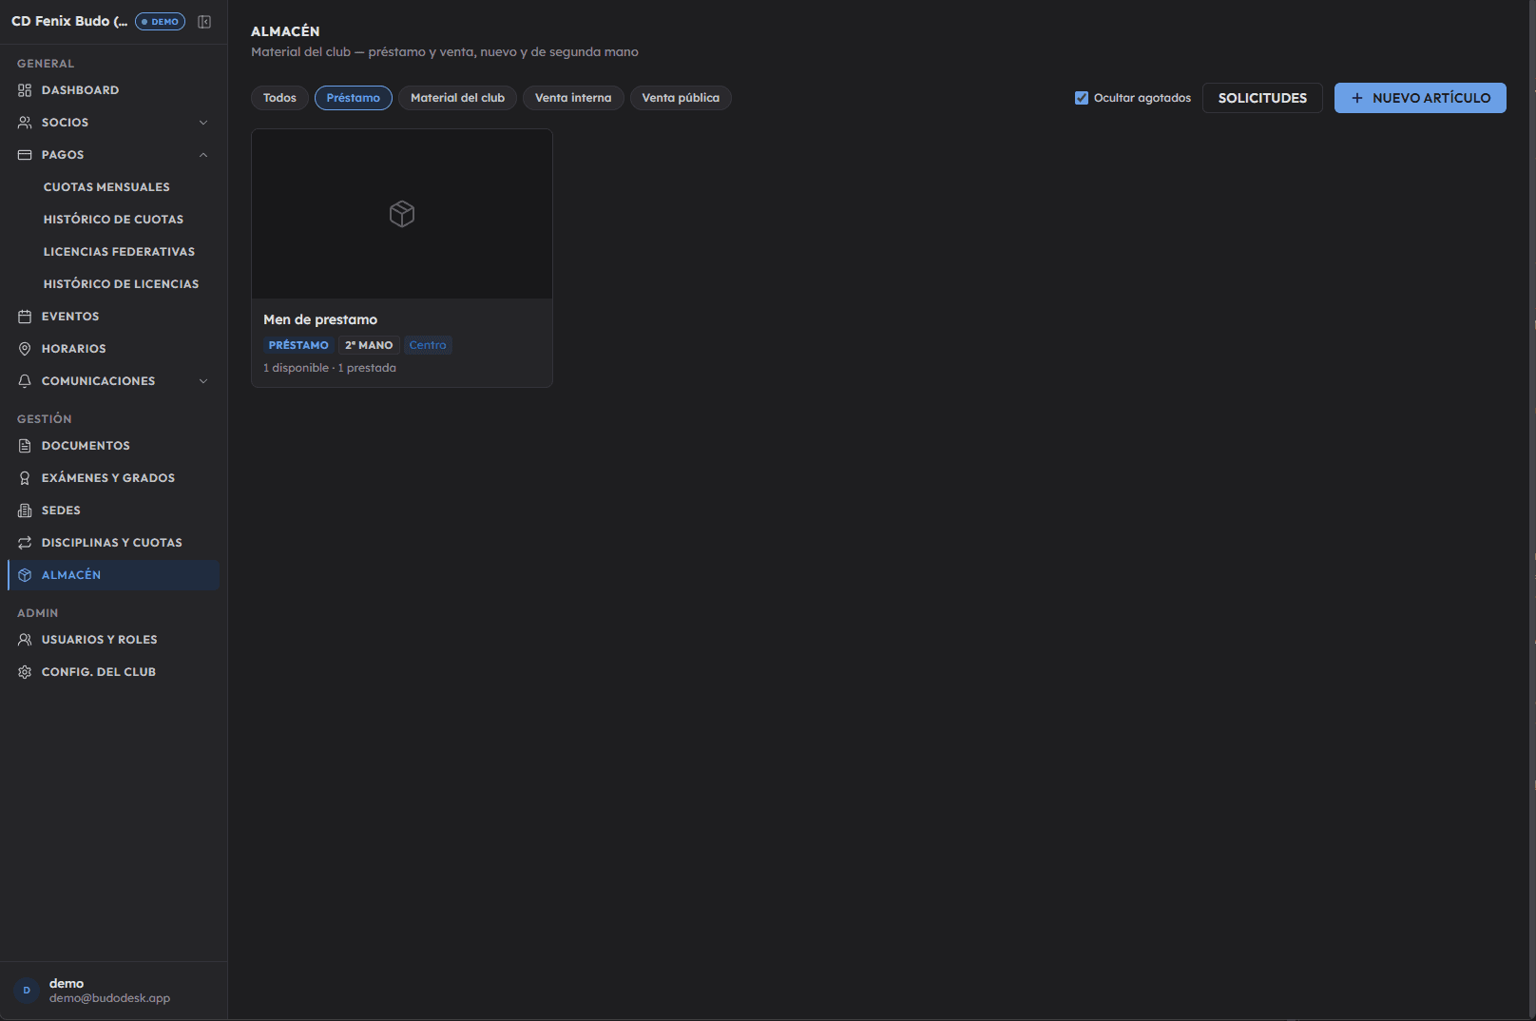Click the Men de prestamo title
1536x1021 pixels.
click(x=320, y=319)
